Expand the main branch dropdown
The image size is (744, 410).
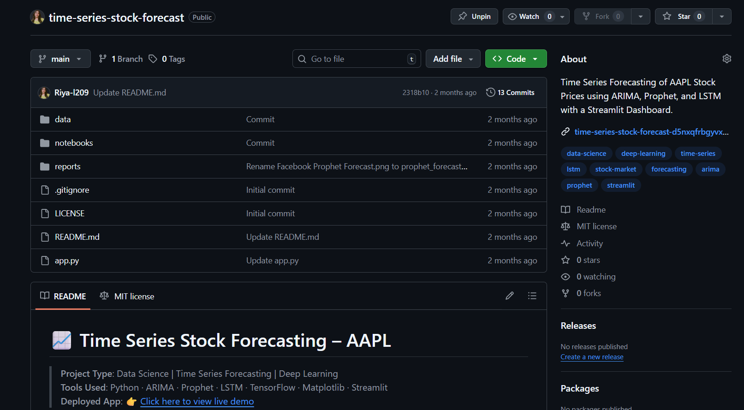point(60,59)
